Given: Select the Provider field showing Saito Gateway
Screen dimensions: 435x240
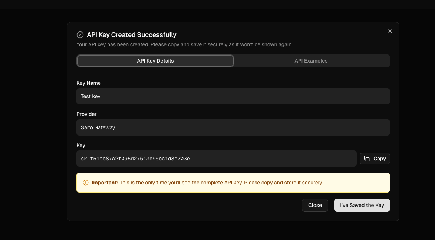Looking at the screenshot, I should 233,127.
